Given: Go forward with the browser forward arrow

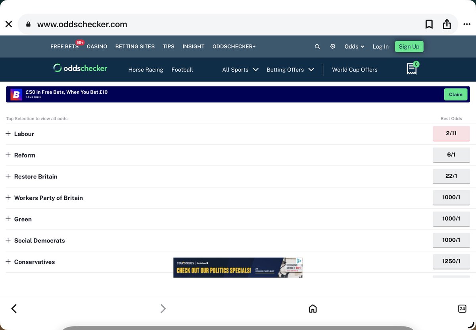Looking at the screenshot, I should coord(163,309).
